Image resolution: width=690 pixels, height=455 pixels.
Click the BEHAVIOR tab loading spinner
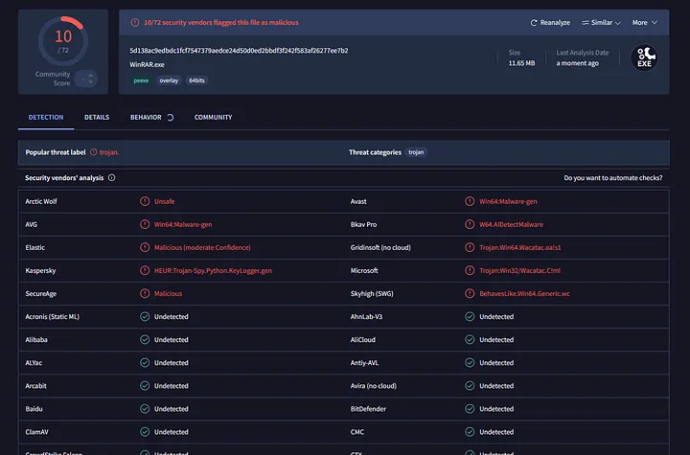click(x=170, y=118)
